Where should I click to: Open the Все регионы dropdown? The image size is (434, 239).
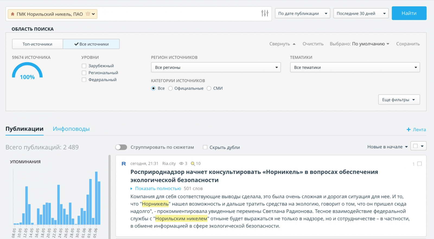pyautogui.click(x=216, y=67)
